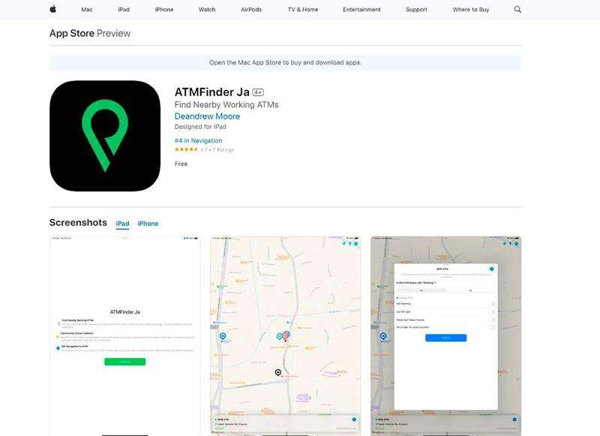Screen dimensions: 600x436
Task: Enable the Not Working toggle
Action: coord(492,302)
